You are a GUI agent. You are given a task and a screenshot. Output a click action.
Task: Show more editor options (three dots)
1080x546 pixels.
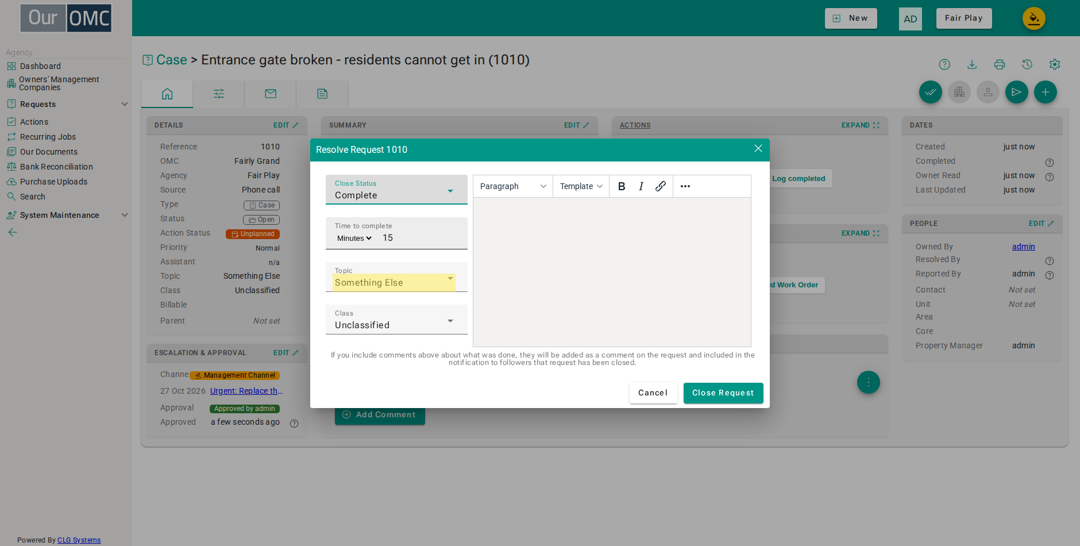click(685, 186)
